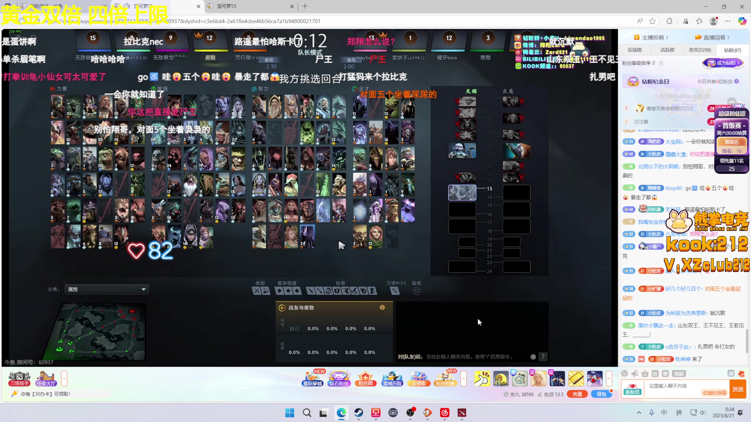This screenshot has width=751, height=422.
Task: Open info on 战友与宿敌 panel
Action: click(x=382, y=307)
